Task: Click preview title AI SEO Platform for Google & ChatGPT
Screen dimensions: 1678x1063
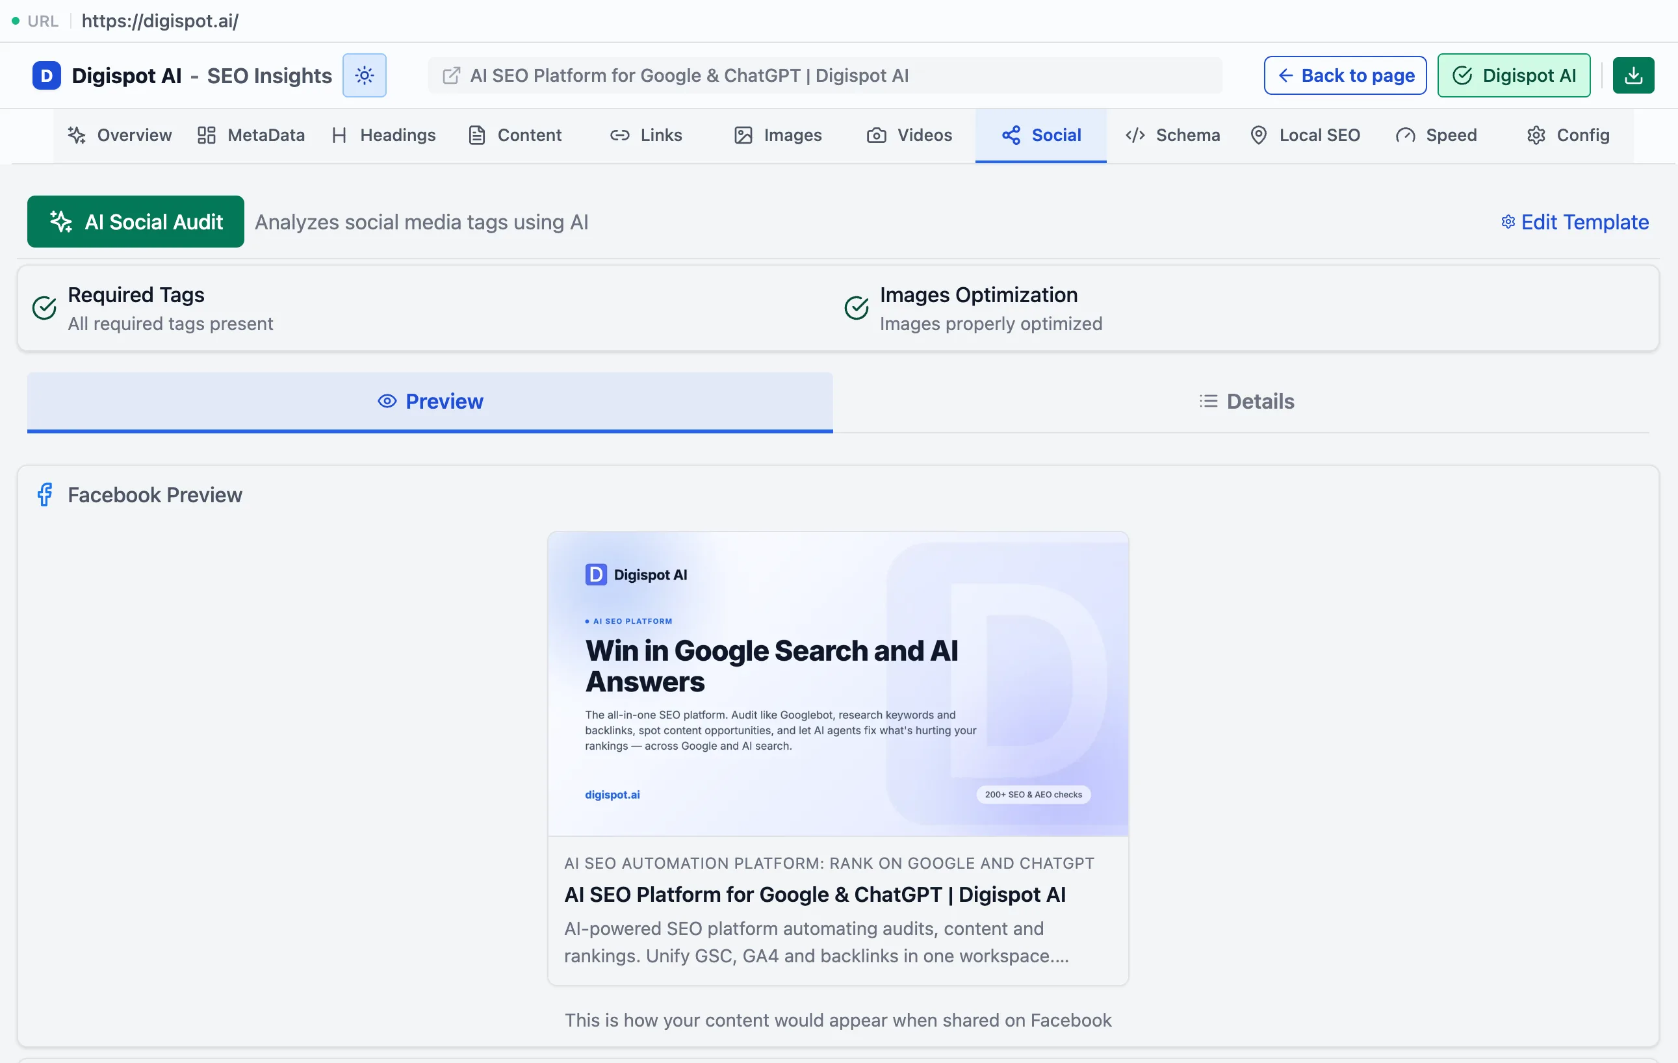Action: (814, 895)
